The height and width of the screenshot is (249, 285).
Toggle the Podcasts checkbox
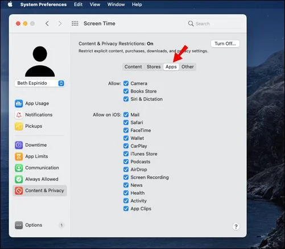point(126,161)
